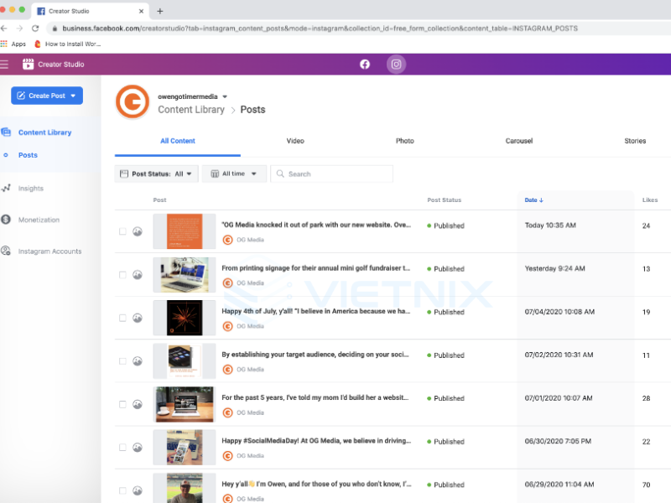Sort posts by the Date column header

pyautogui.click(x=533, y=200)
